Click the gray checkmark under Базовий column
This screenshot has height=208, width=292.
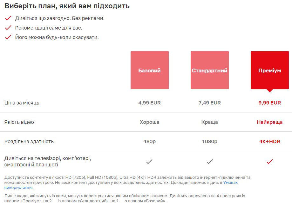click(x=149, y=162)
